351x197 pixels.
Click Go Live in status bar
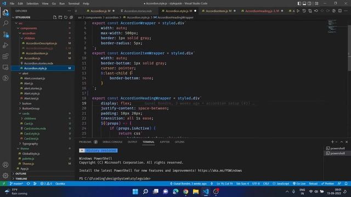(x=299, y=184)
